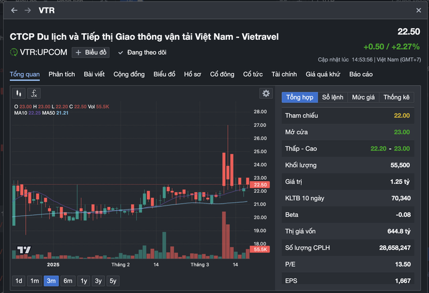Click the +0.50 / +2.27% change text
429x293 pixels.
click(392, 47)
